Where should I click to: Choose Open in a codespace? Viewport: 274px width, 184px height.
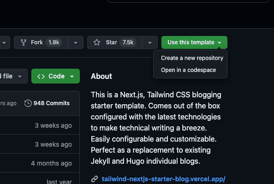click(188, 70)
